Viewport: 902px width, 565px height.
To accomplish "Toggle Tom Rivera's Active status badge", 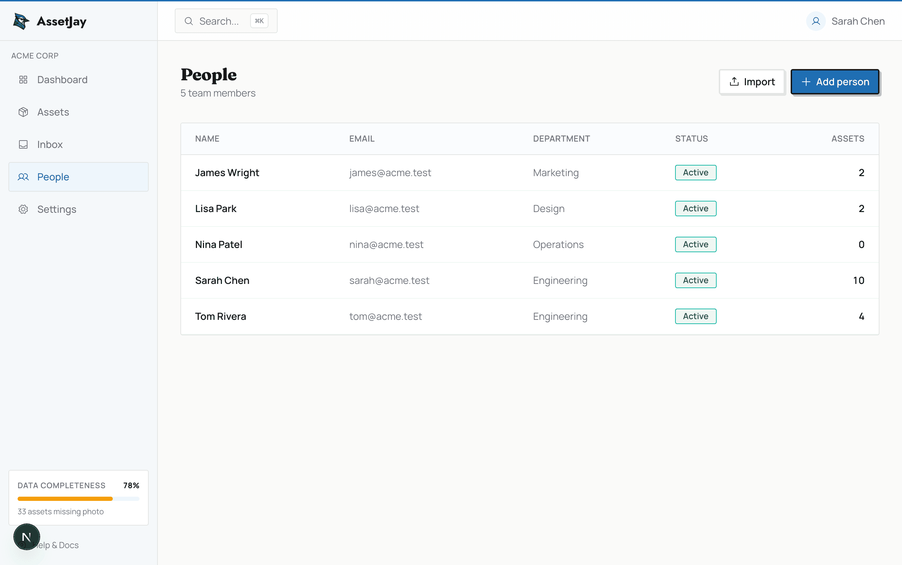I will [x=695, y=316].
